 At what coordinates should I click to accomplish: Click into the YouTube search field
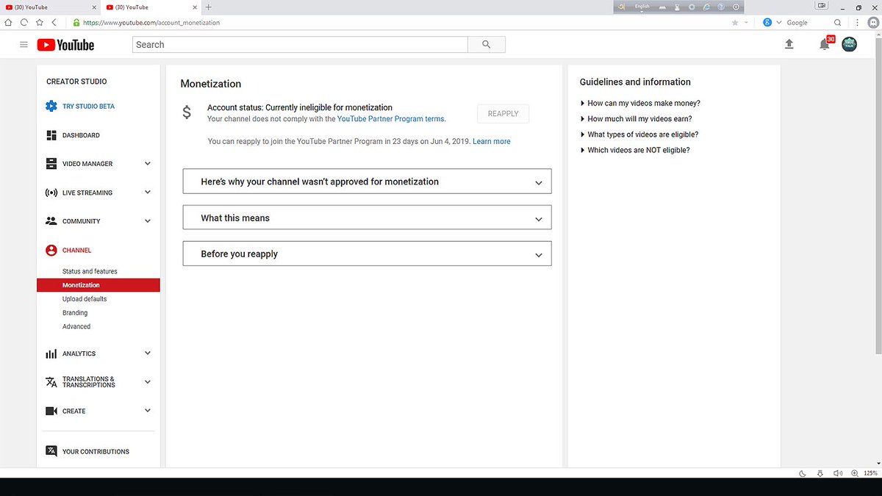pos(300,45)
